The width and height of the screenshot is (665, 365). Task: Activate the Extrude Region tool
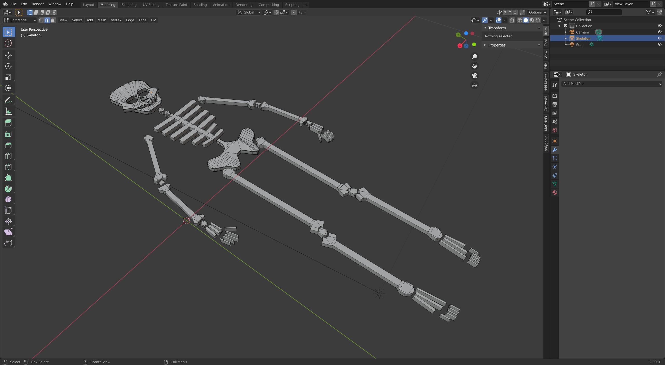coord(8,123)
